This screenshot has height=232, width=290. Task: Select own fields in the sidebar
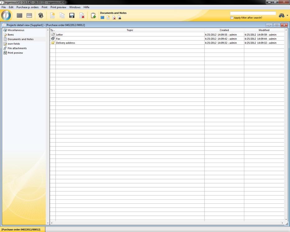(x=14, y=44)
